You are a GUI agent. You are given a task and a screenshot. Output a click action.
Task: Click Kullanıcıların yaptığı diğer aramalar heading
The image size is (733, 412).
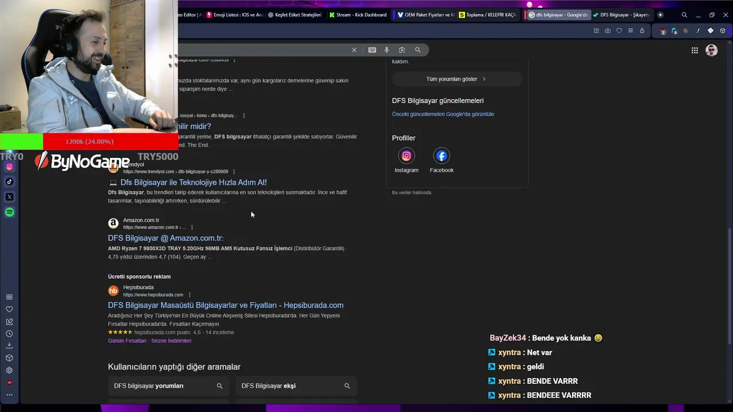pos(174,367)
